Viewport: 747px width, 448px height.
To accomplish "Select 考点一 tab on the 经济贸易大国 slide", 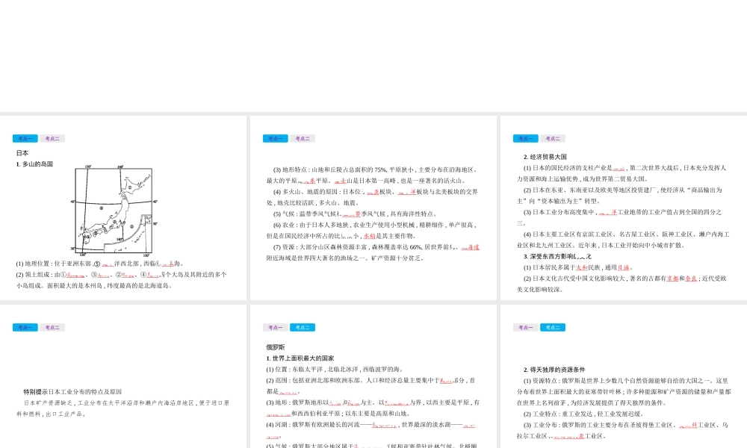I will pyautogui.click(x=525, y=139).
